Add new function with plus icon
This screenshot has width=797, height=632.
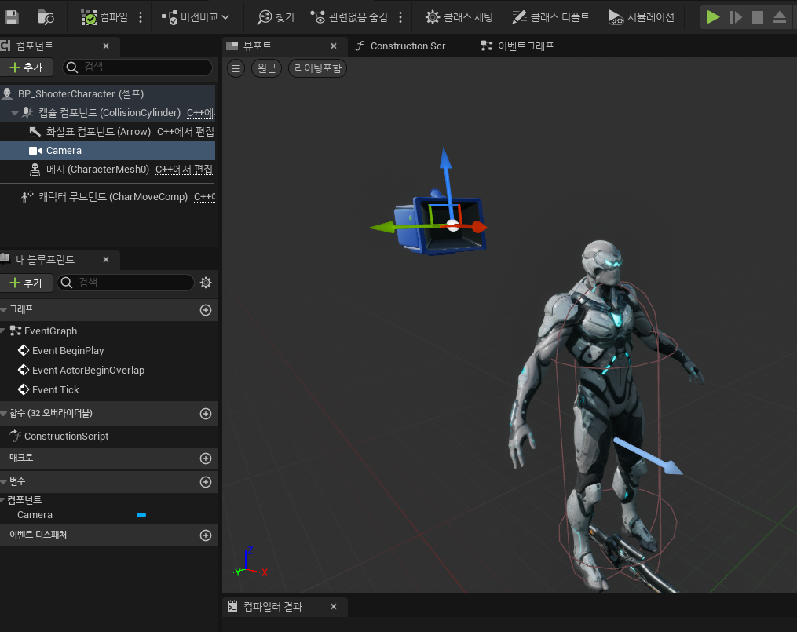coord(206,414)
